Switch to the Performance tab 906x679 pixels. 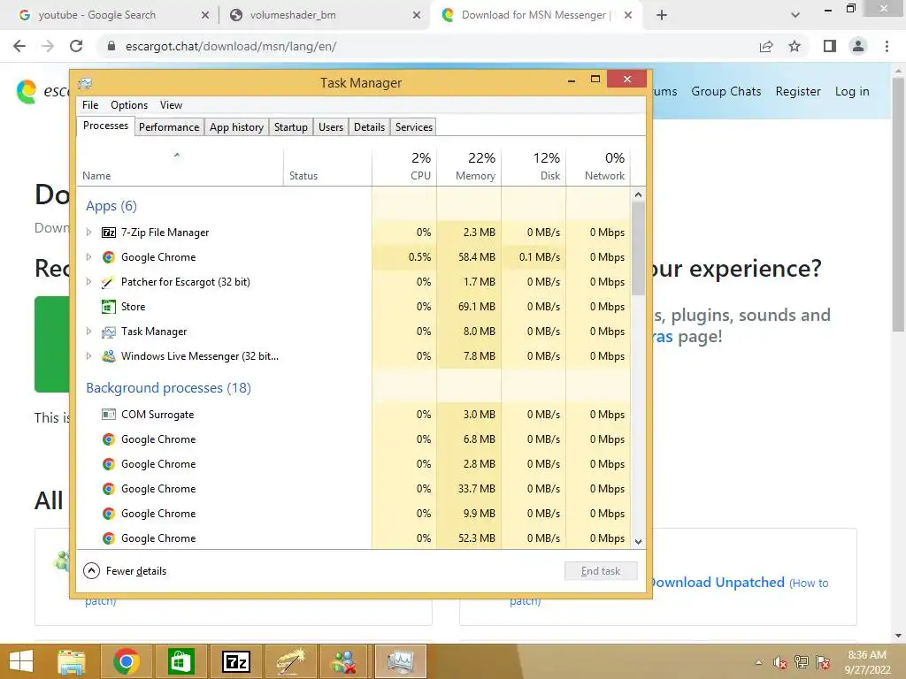(169, 127)
